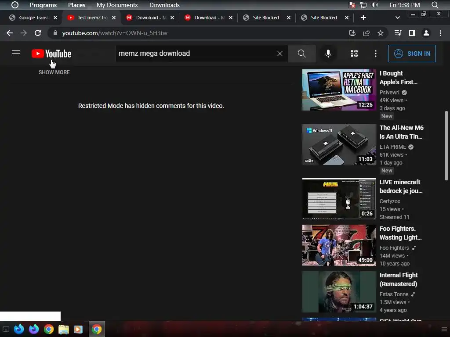Switch to active Chrome taskbar window

96,329
